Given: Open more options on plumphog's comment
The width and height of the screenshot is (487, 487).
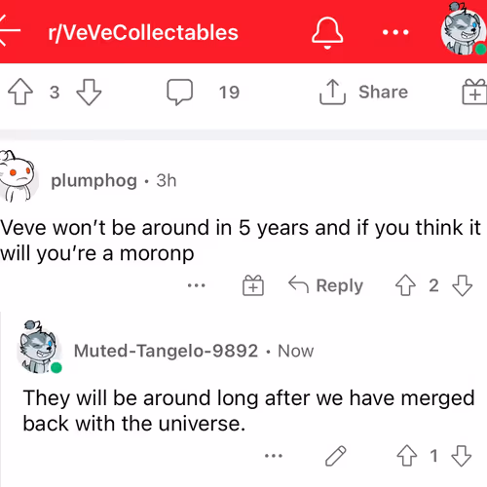Looking at the screenshot, I should point(197,285).
